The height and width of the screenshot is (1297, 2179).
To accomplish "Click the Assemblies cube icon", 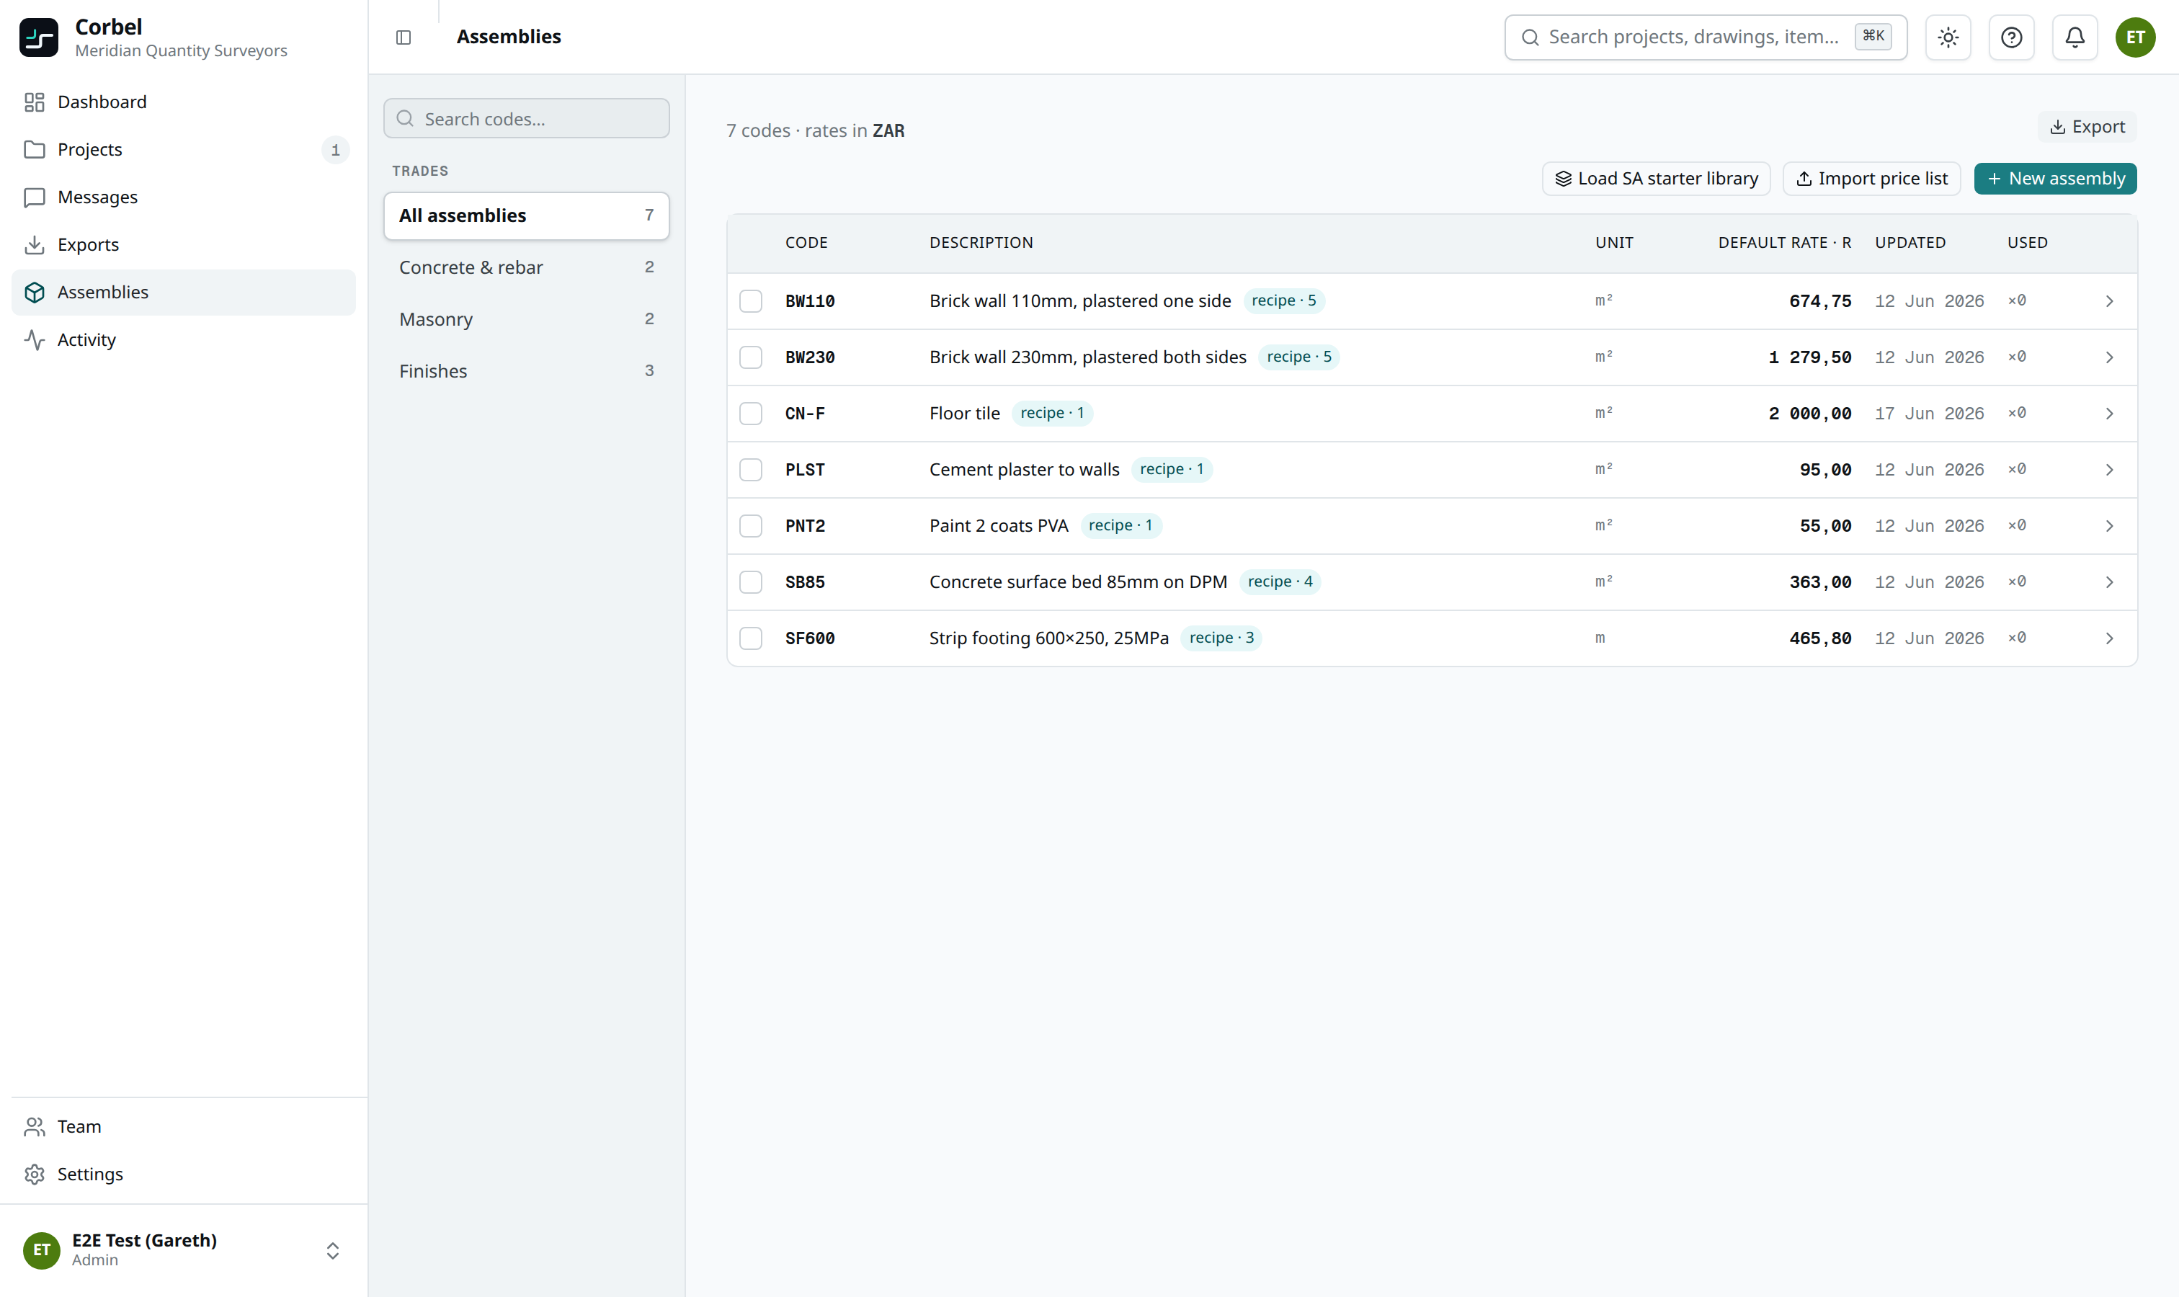I will coord(34,292).
